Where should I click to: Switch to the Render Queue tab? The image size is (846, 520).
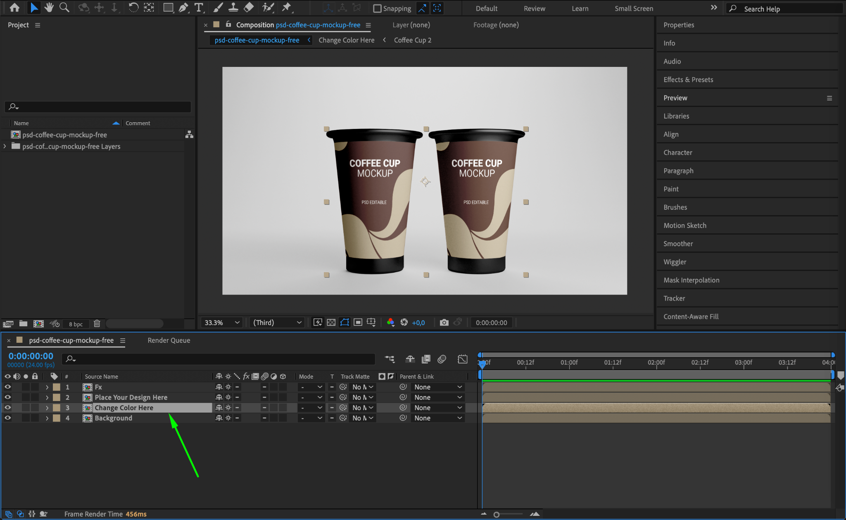point(169,340)
